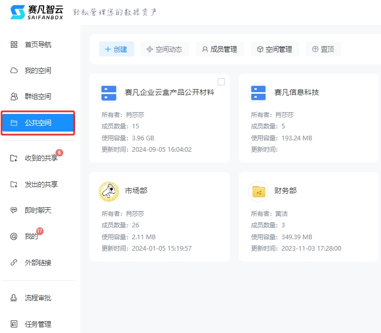Click the chain link icon for 外部链接
The height and width of the screenshot is (333, 381).
tap(14, 263)
